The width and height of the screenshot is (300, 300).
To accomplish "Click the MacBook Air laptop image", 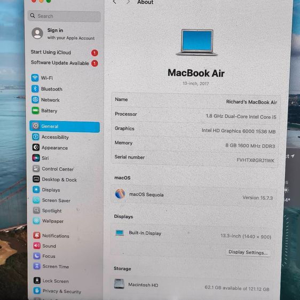I will pyautogui.click(x=196, y=43).
